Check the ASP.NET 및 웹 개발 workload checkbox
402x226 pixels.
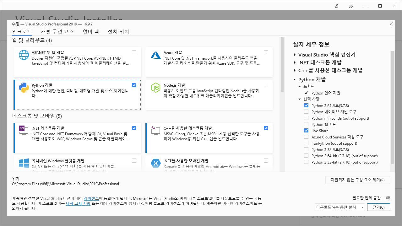tap(134, 52)
